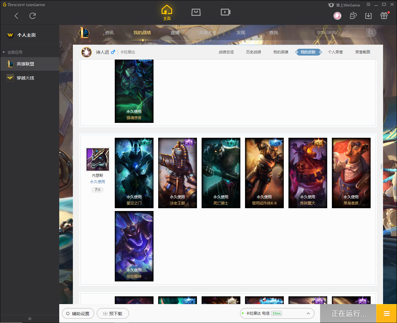Open 辅助设置 settings button

coord(78,313)
